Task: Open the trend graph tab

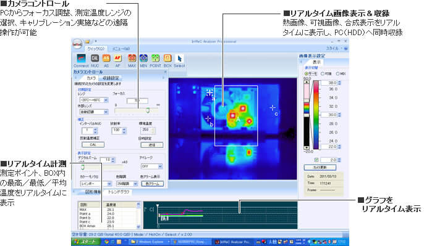Action: point(119,192)
